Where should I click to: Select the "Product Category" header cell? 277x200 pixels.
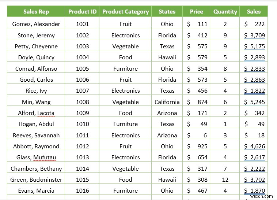pos(125,11)
